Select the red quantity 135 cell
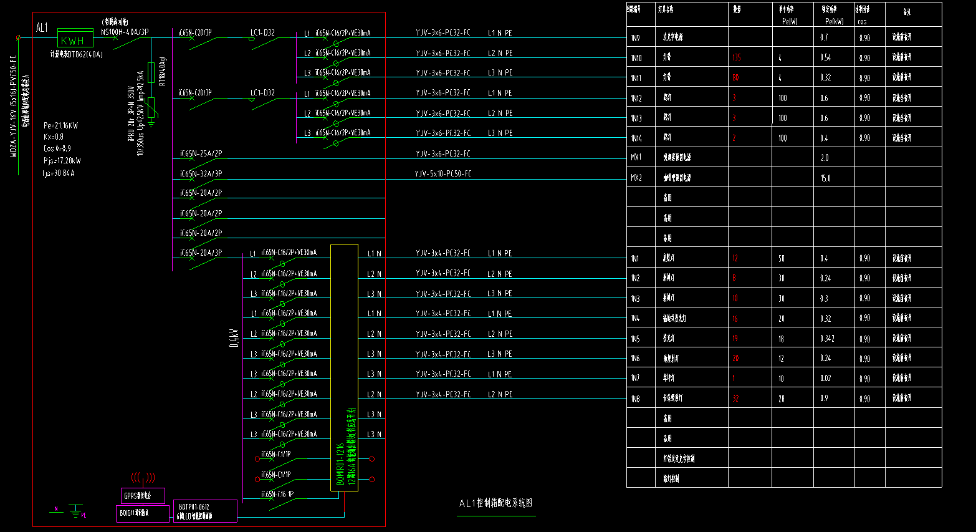 click(x=737, y=57)
